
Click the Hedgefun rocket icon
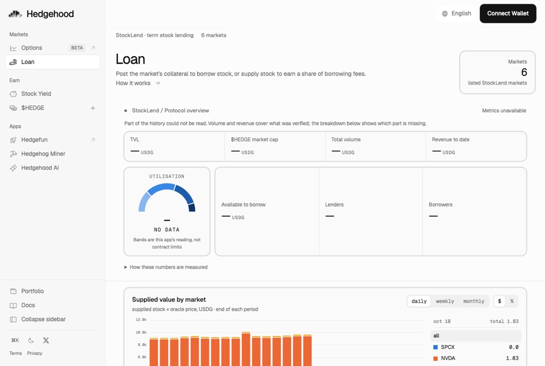(13, 140)
